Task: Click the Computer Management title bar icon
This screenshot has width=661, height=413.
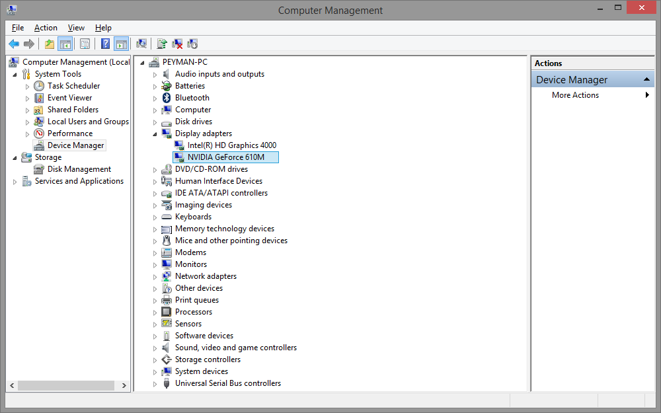Action: (x=12, y=9)
